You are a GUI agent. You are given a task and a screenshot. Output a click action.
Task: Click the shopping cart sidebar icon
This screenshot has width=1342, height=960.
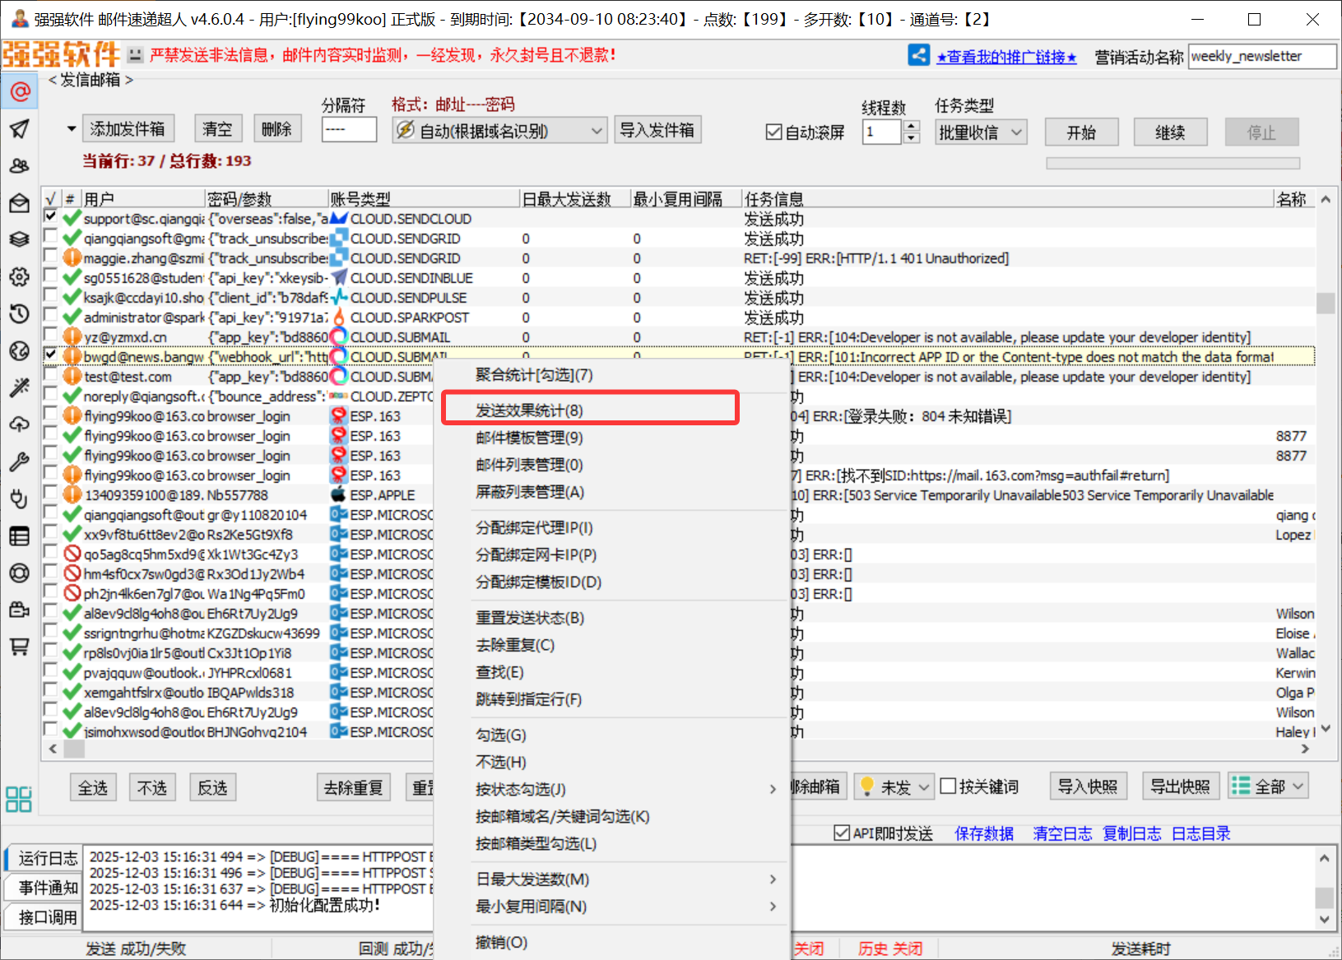[x=20, y=647]
